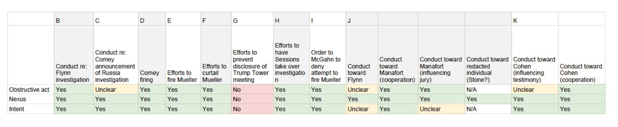
Task: Select the 'Nexus' row label
Action: pyautogui.click(x=31, y=99)
